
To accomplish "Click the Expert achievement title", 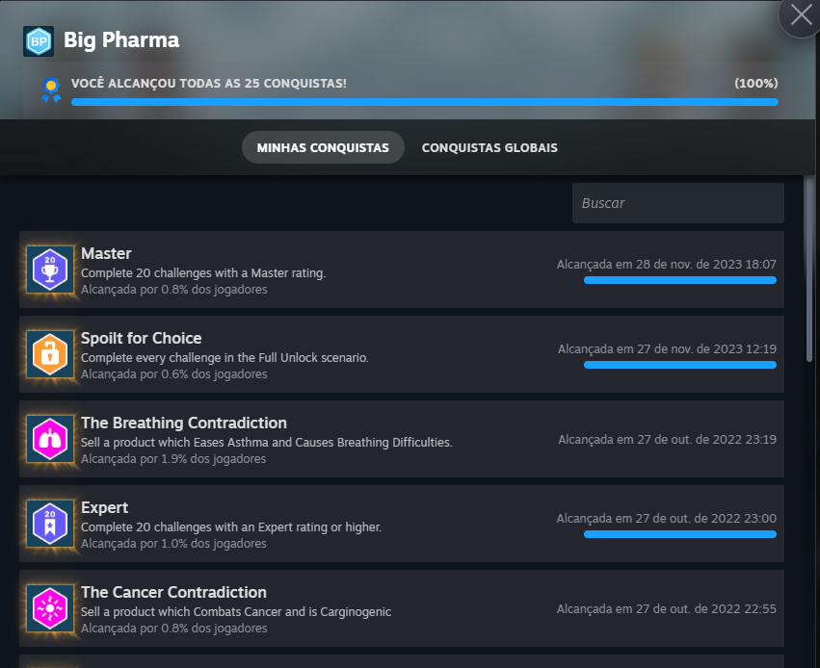I will tap(104, 508).
